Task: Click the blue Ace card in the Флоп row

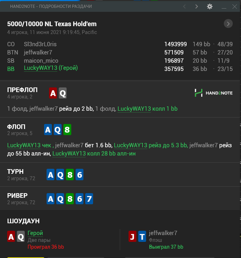Action: tap(48, 130)
